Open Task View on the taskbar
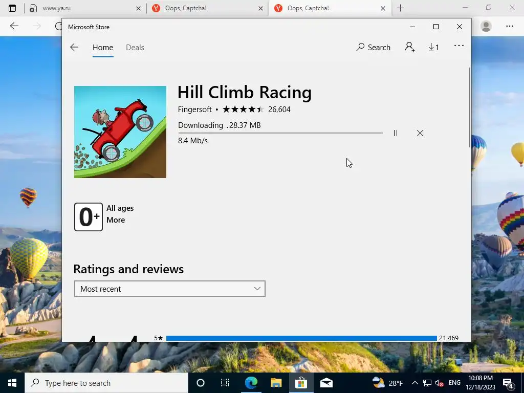 coord(225,383)
